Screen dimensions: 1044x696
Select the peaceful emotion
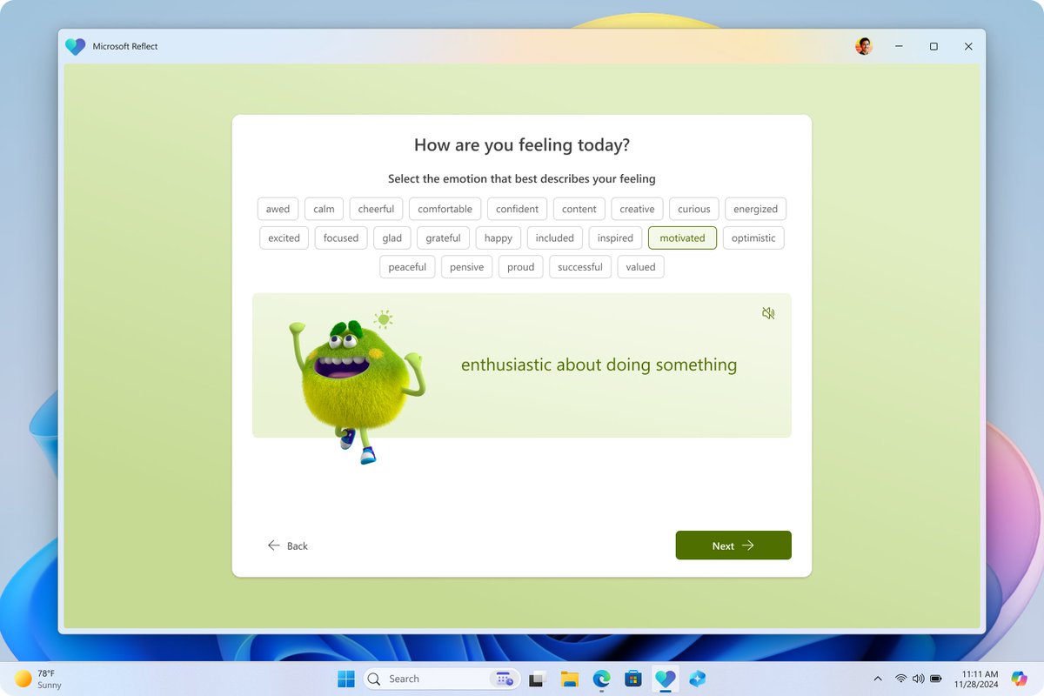406,266
